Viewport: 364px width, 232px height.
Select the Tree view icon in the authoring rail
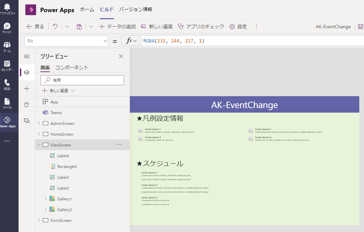(27, 72)
